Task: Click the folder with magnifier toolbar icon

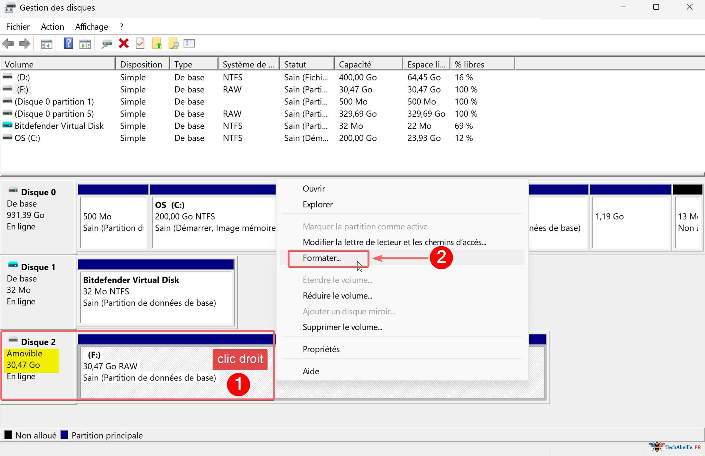Action: pyautogui.click(x=174, y=44)
